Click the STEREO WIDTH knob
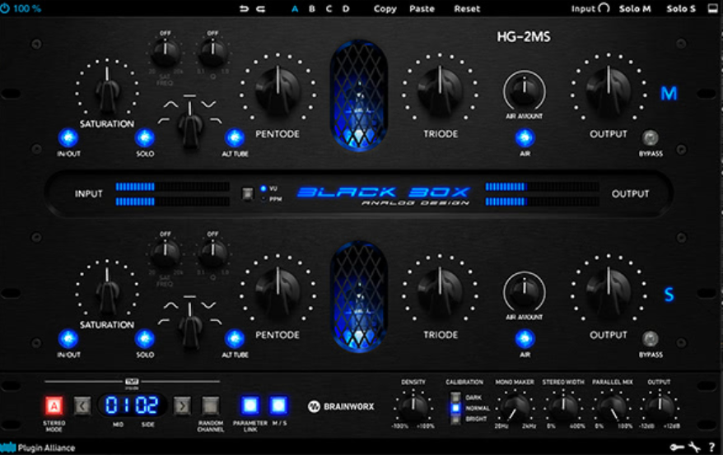 (563, 406)
